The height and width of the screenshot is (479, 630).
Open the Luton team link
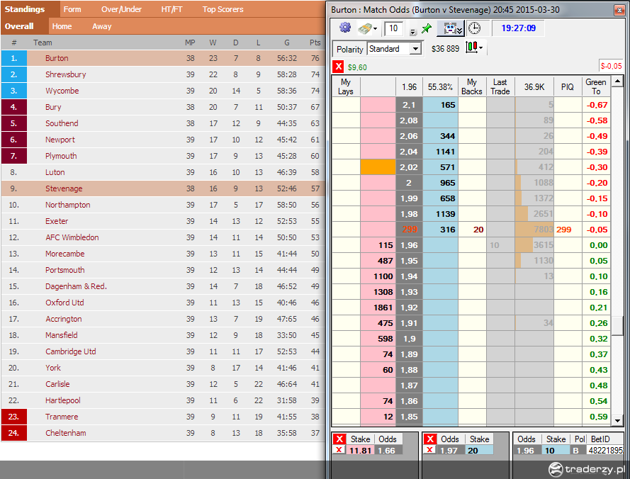click(x=55, y=172)
